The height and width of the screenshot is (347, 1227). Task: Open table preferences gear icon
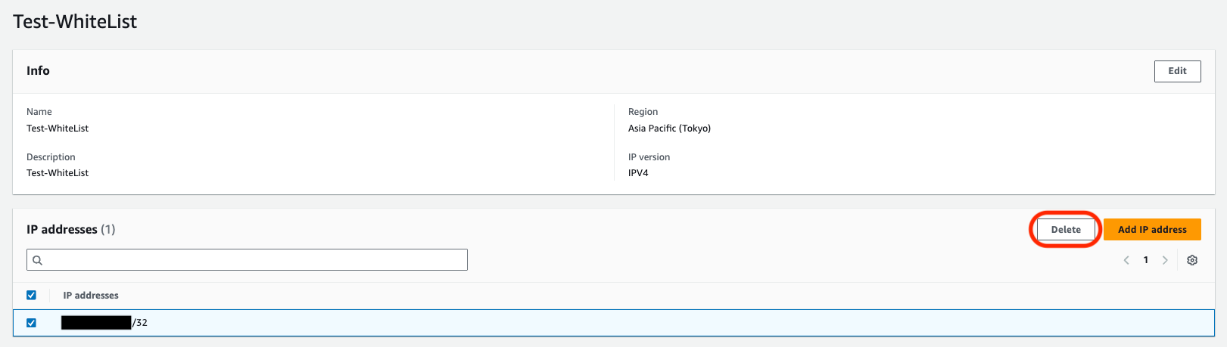(x=1192, y=260)
